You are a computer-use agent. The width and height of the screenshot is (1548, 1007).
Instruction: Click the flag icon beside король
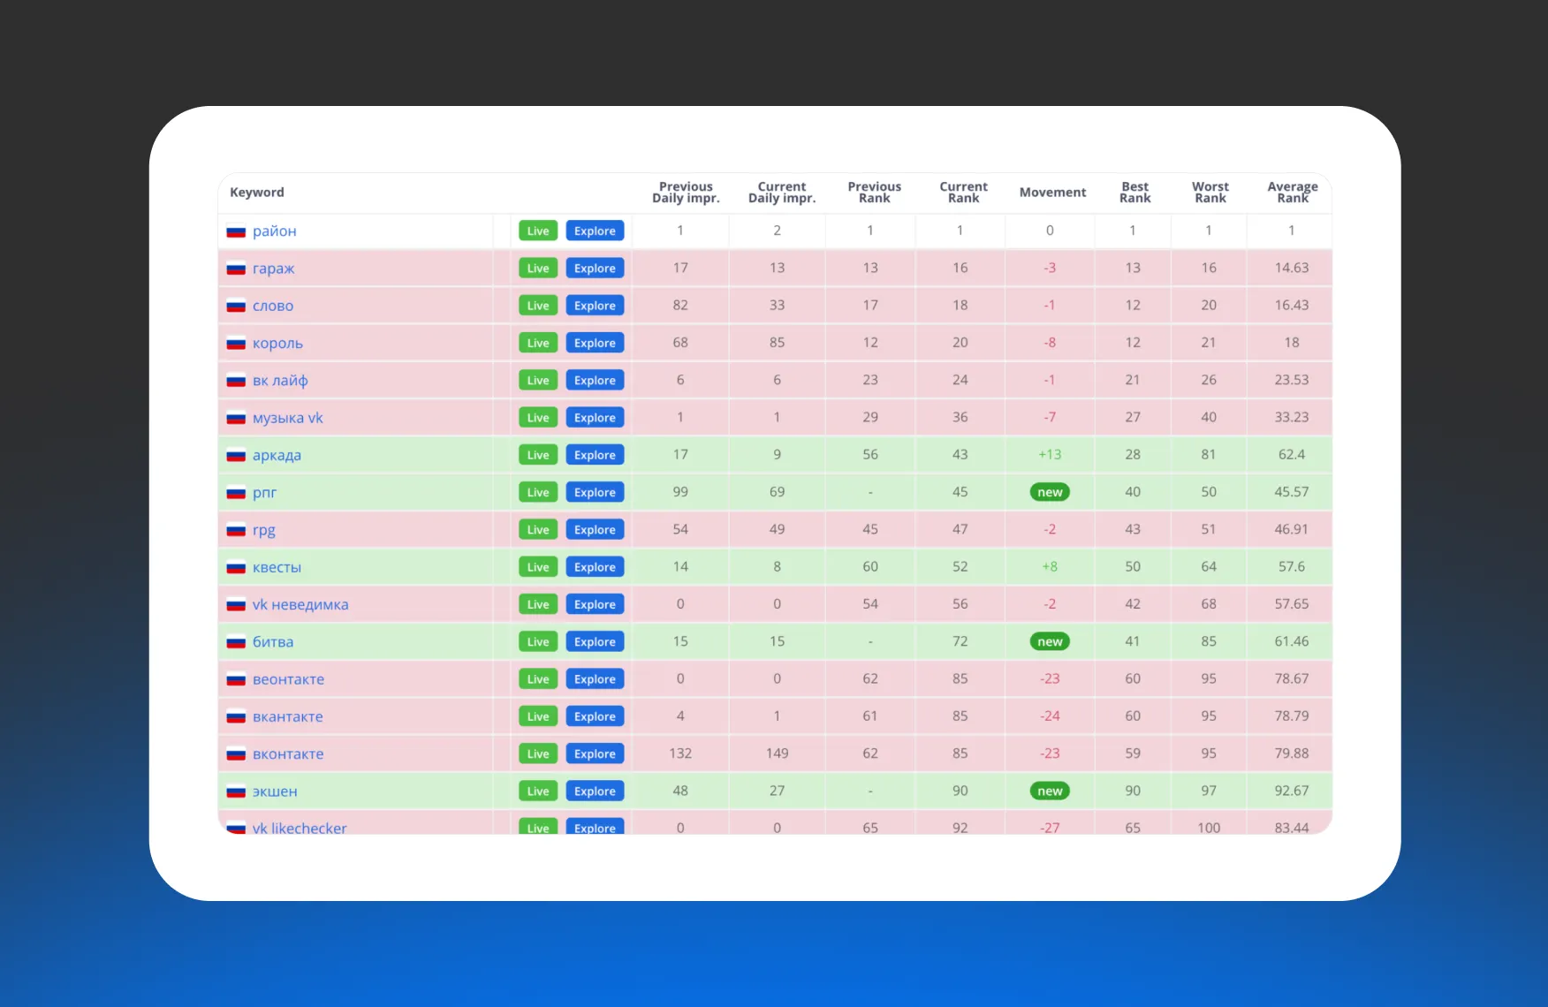coord(236,344)
